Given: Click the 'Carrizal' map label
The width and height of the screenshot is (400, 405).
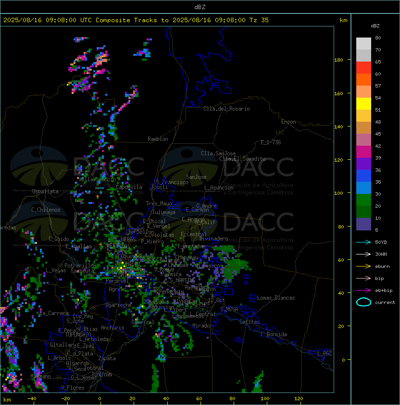Looking at the screenshot, I should (x=143, y=322).
